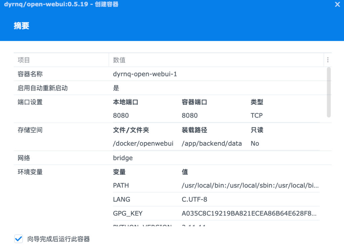344x246 pixels.
Task: Select container name dyrnq-open-webui-1
Action: coord(145,74)
